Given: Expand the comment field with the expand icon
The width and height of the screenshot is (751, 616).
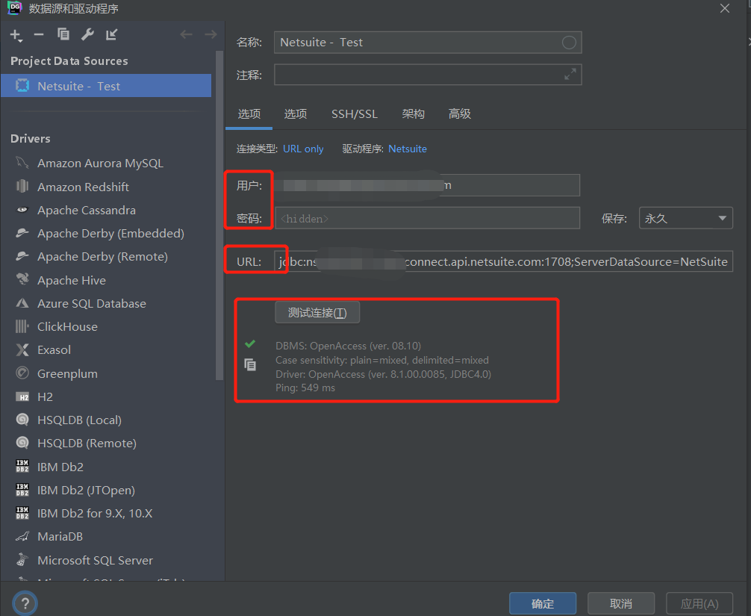Looking at the screenshot, I should pos(570,74).
